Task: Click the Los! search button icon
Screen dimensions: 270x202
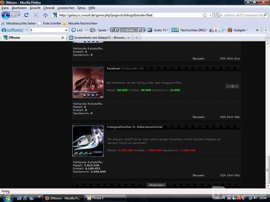Action: click(x=74, y=30)
